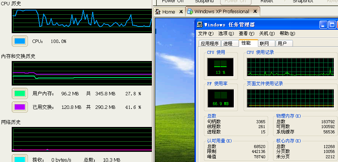Click the Reset button in VMware toolbar
Viewport: 338px width, 162px height.
tap(267, 1)
